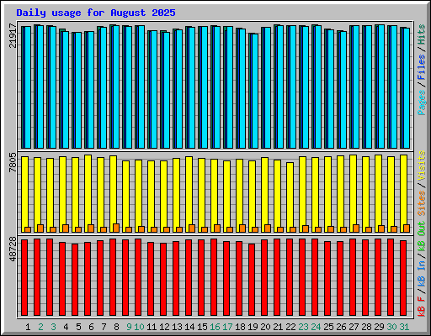Click the 'Files' legend label

tap(421, 67)
